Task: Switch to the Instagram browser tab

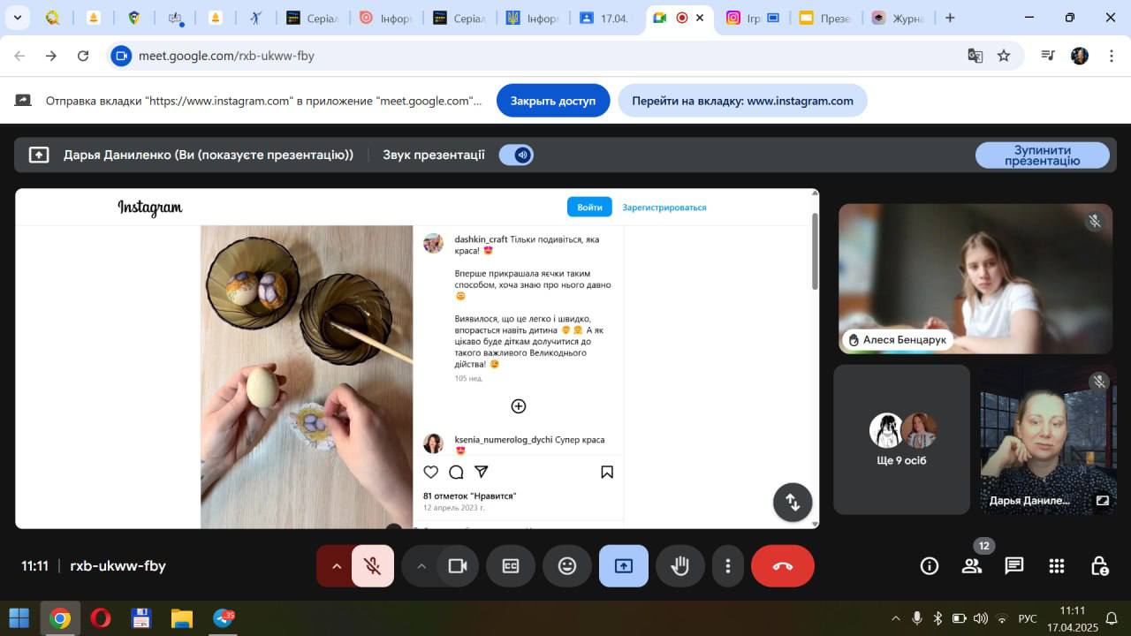Action: pos(741,18)
